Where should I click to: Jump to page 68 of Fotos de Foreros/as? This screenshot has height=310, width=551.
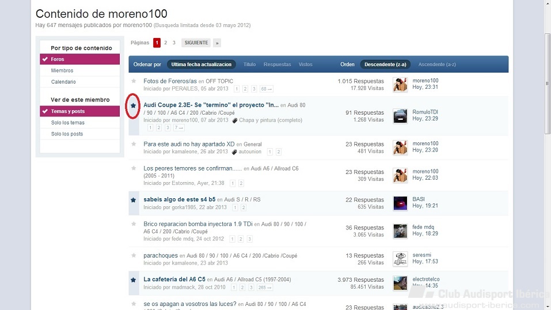coord(267,89)
